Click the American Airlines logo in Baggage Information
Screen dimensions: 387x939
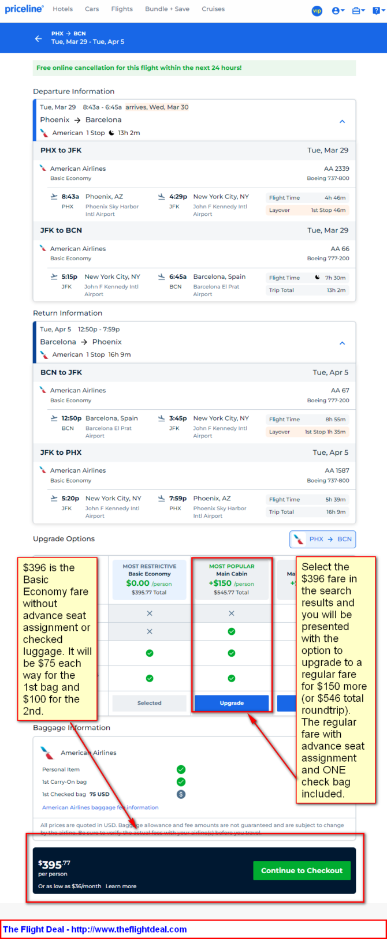pos(47,753)
